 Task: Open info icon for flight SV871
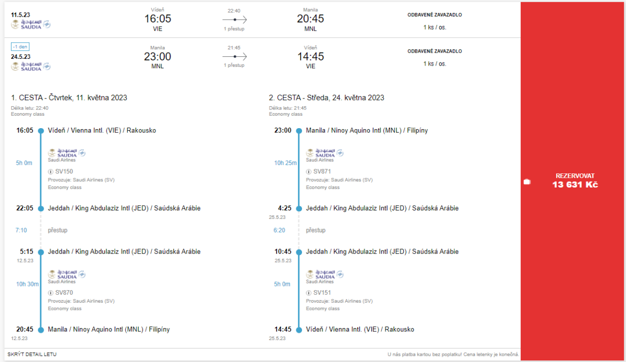[x=309, y=172]
